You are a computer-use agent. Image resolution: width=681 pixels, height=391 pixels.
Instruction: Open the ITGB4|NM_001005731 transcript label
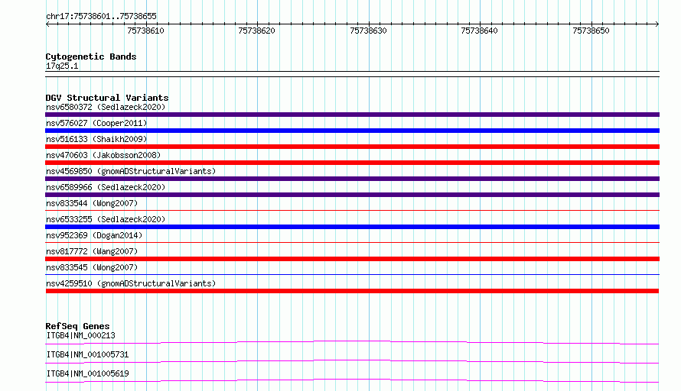click(88, 354)
